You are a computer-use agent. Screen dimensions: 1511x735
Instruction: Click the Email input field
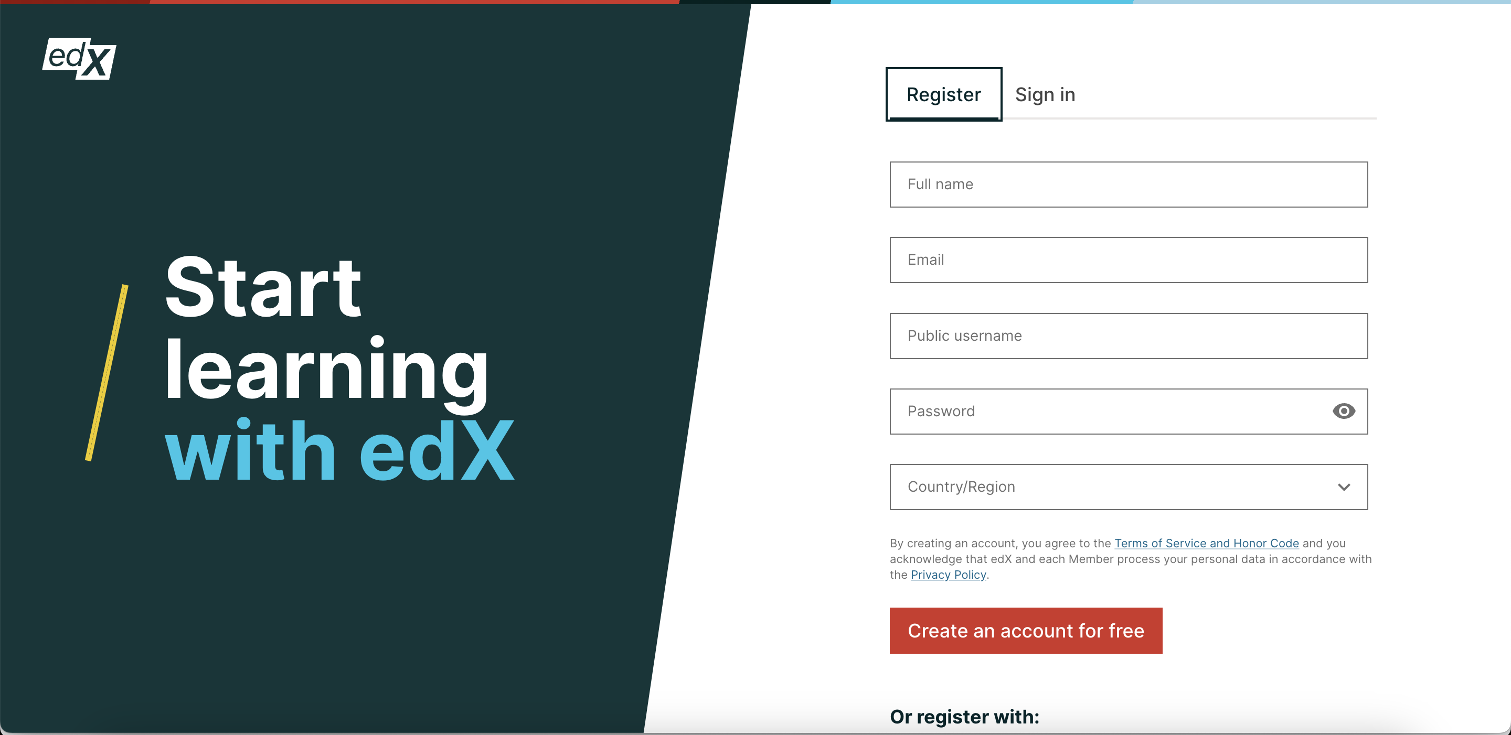tap(1130, 259)
